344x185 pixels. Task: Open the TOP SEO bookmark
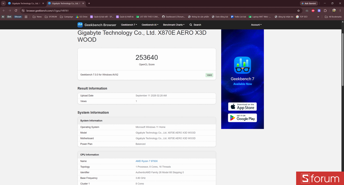coord(302,17)
